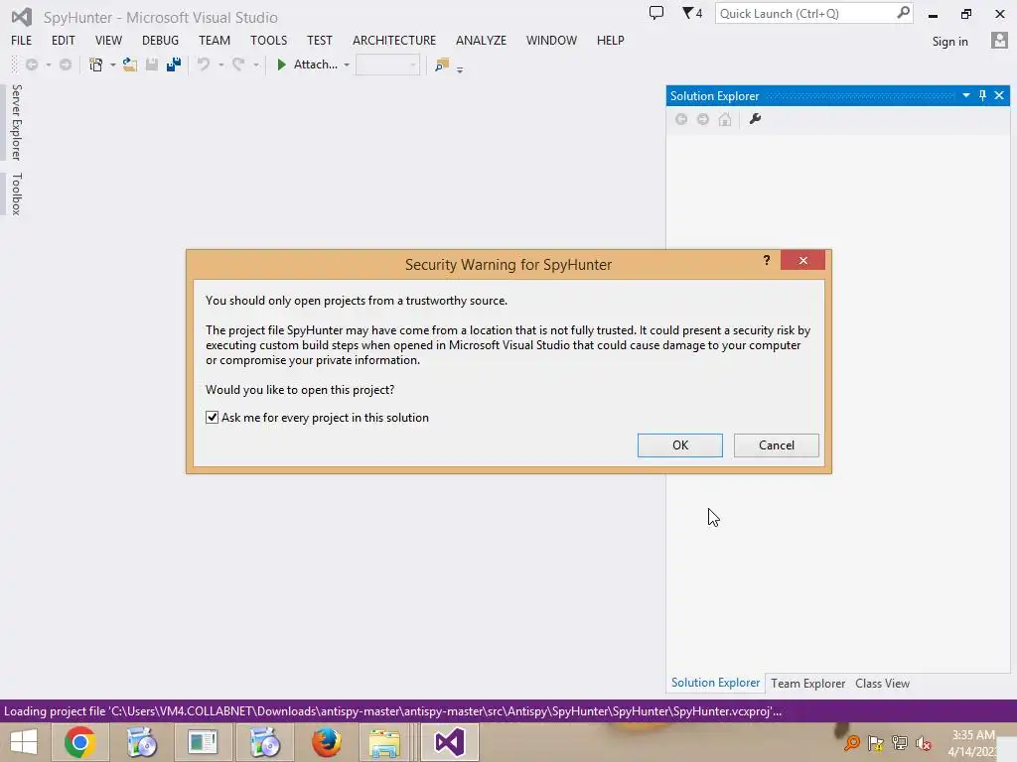Viewport: 1017px width, 762px height.
Task: Click the Undo toolbar icon
Action: [204, 64]
